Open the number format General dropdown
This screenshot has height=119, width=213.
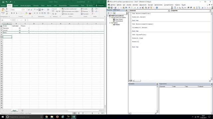[60, 9]
